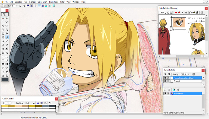
Task: Toggle visibility eye of Raster Plane
Action: pyautogui.click(x=165, y=93)
